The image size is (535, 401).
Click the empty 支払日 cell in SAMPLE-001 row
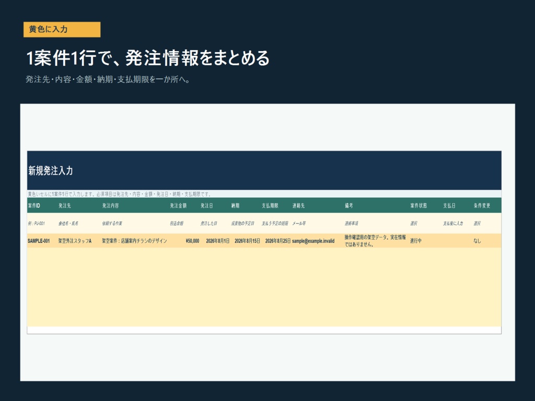[457, 241]
